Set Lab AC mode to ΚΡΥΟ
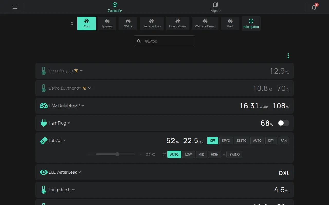 (226, 140)
